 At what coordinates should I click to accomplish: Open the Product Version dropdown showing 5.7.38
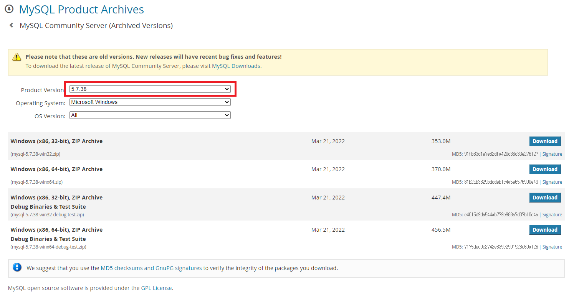(150, 89)
